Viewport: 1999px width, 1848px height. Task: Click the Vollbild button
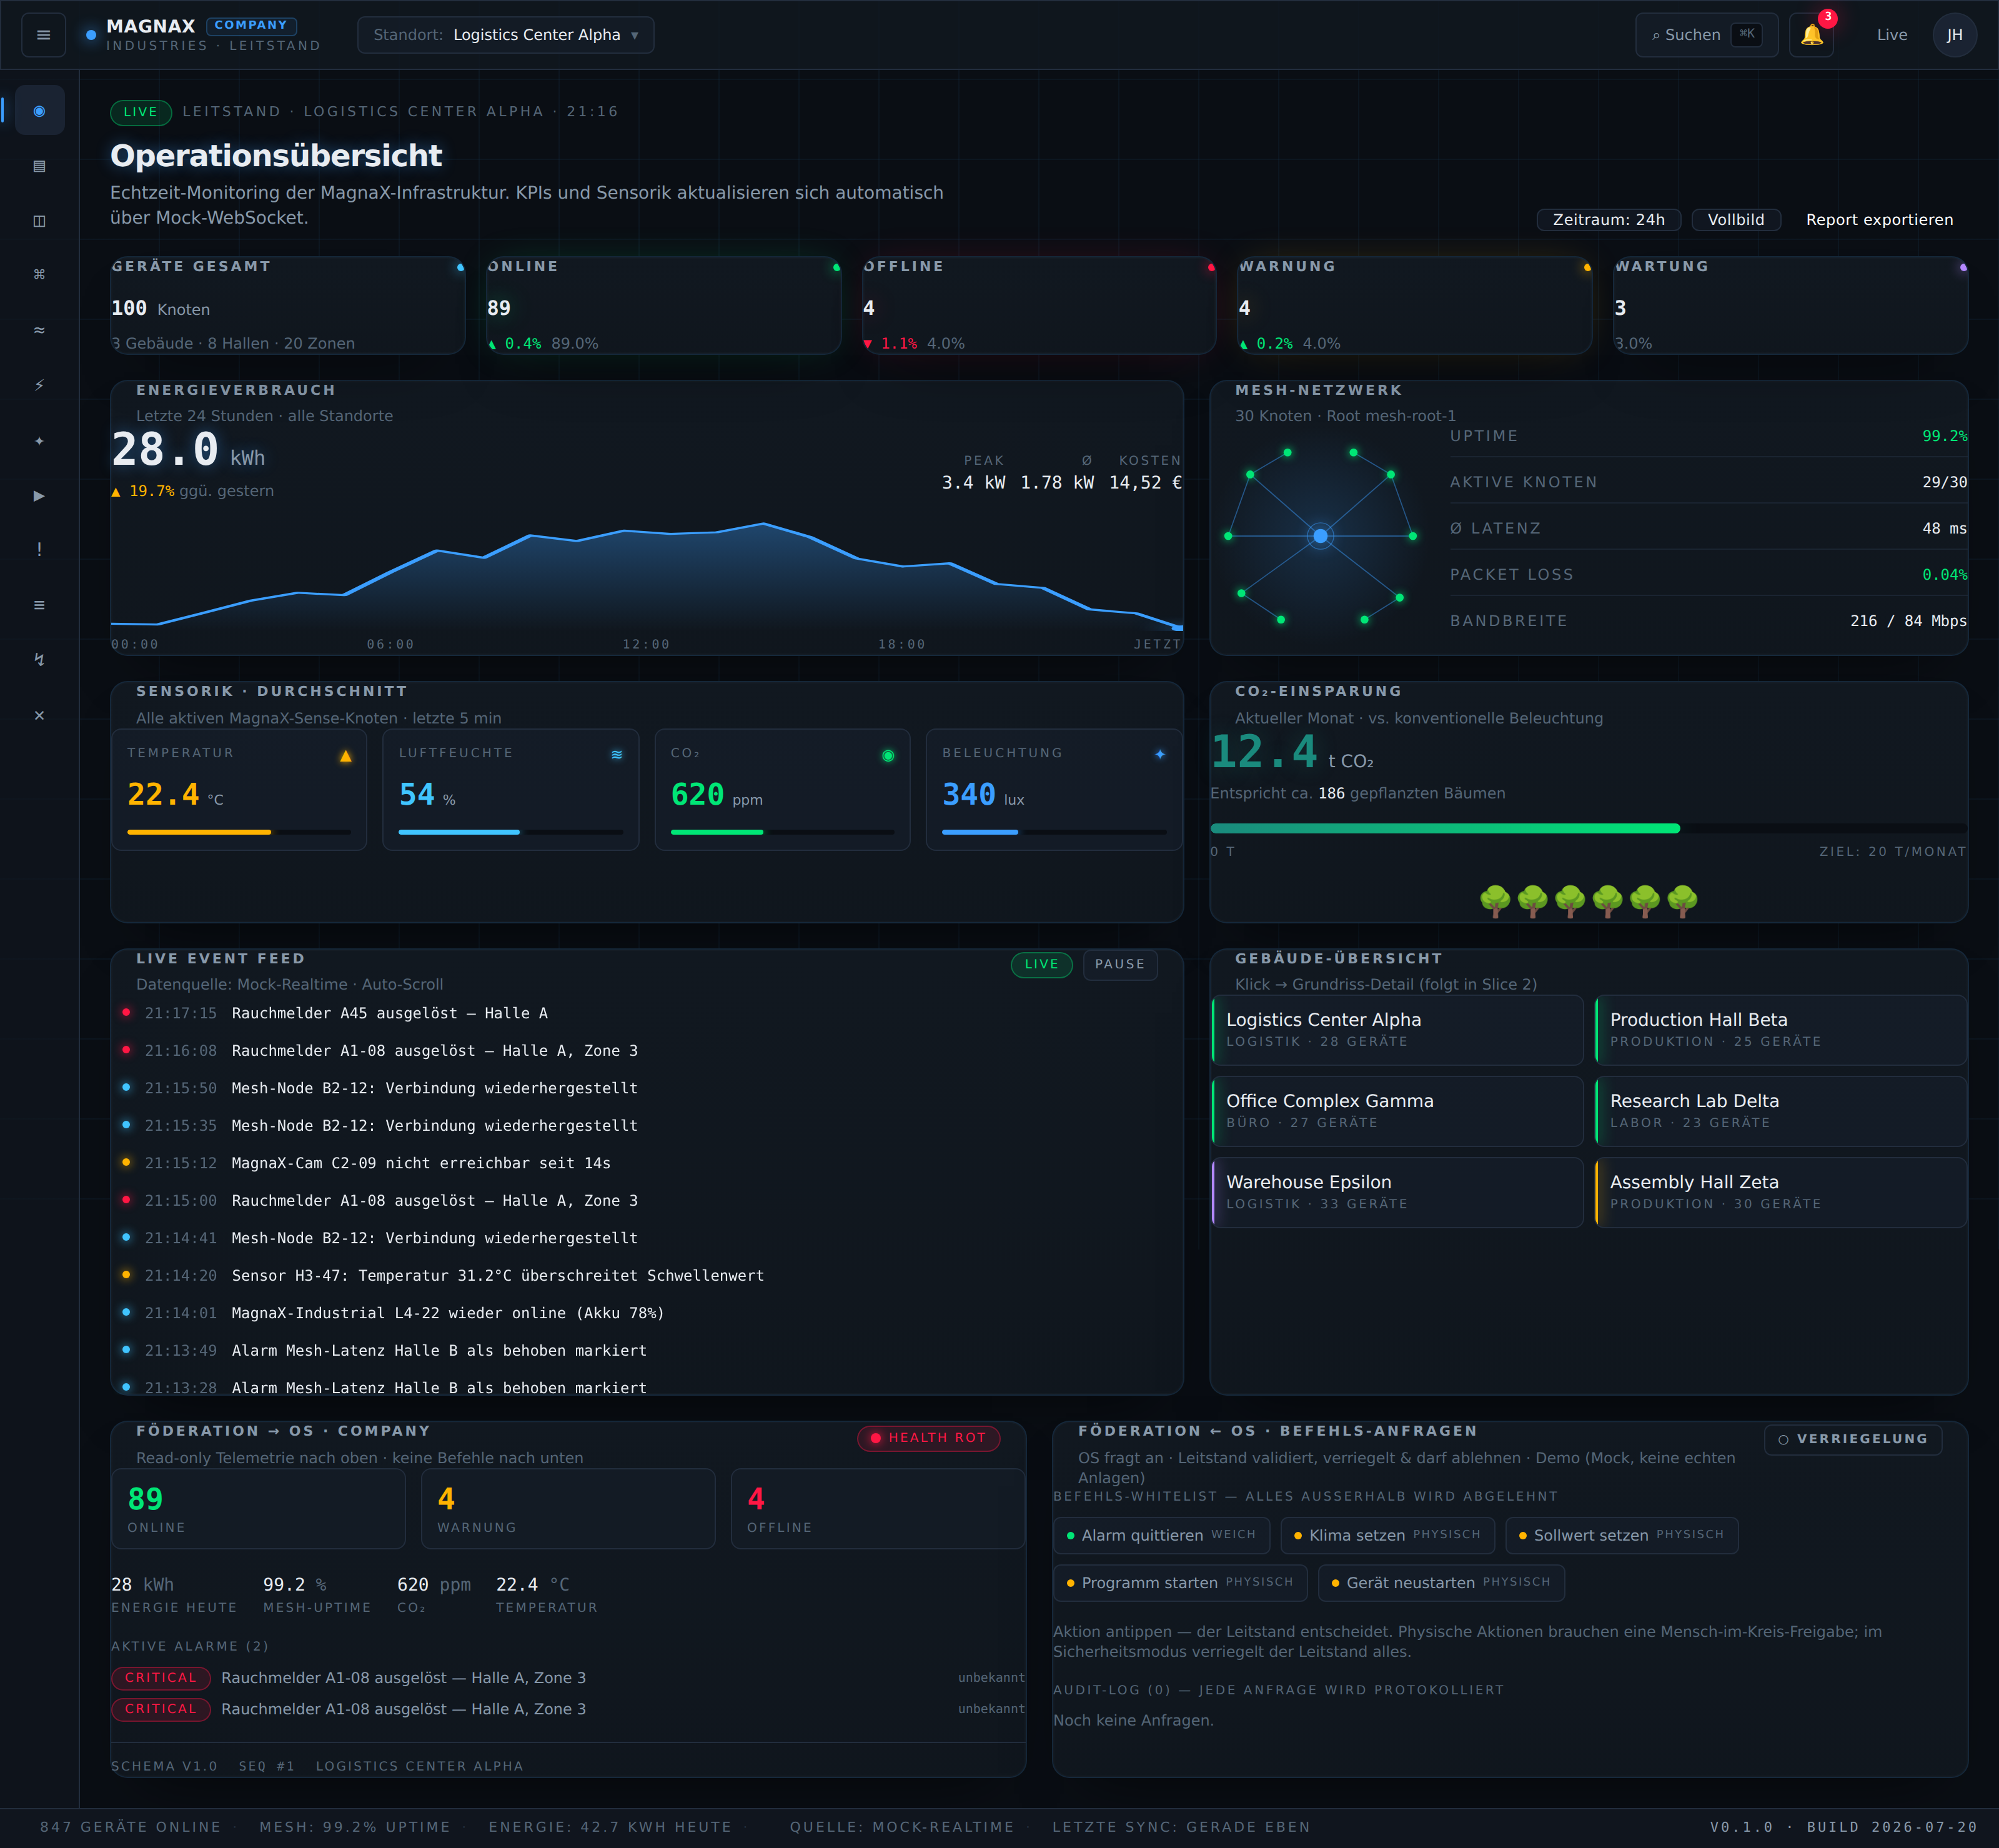(1735, 220)
